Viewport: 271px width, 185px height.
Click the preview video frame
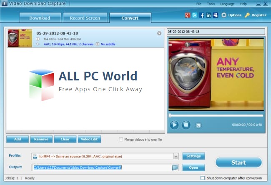coord(216,74)
